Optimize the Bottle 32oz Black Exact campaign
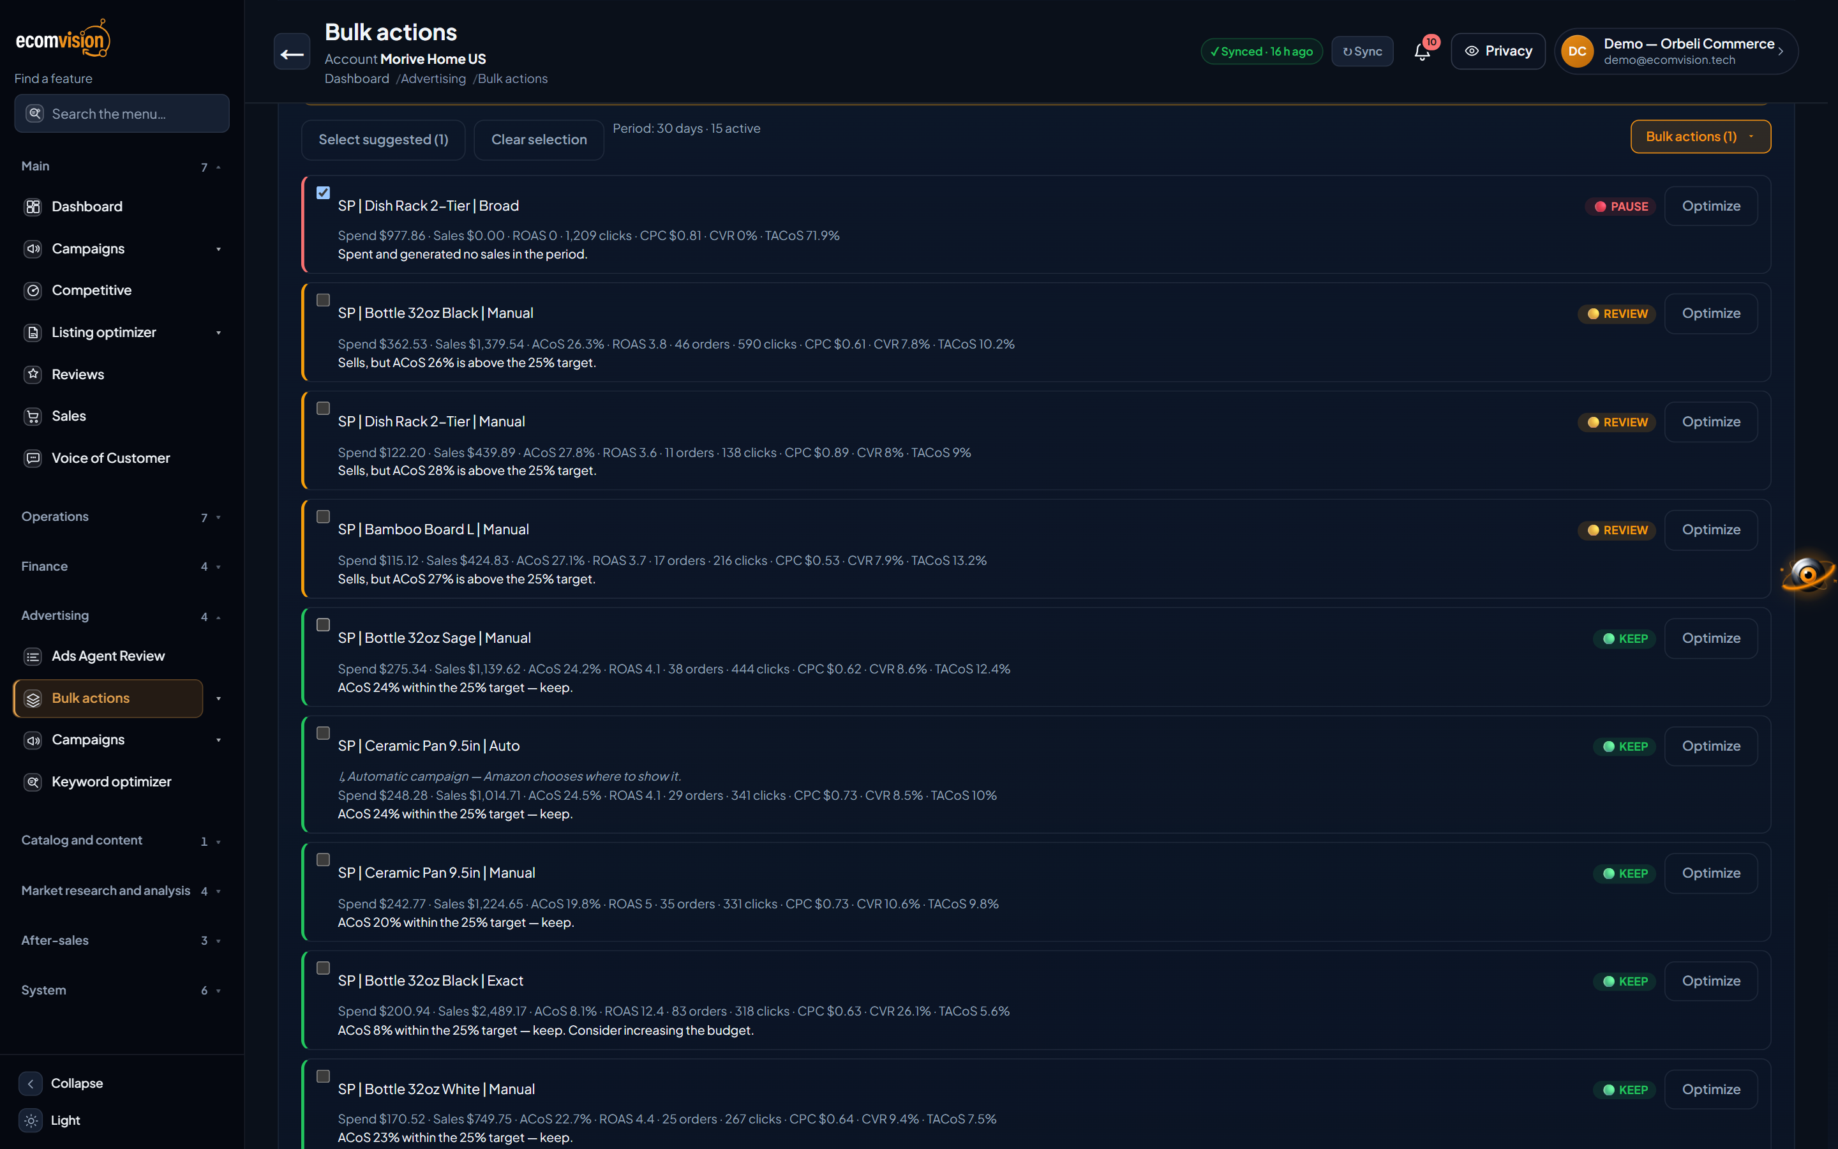1838x1149 pixels. [x=1710, y=981]
